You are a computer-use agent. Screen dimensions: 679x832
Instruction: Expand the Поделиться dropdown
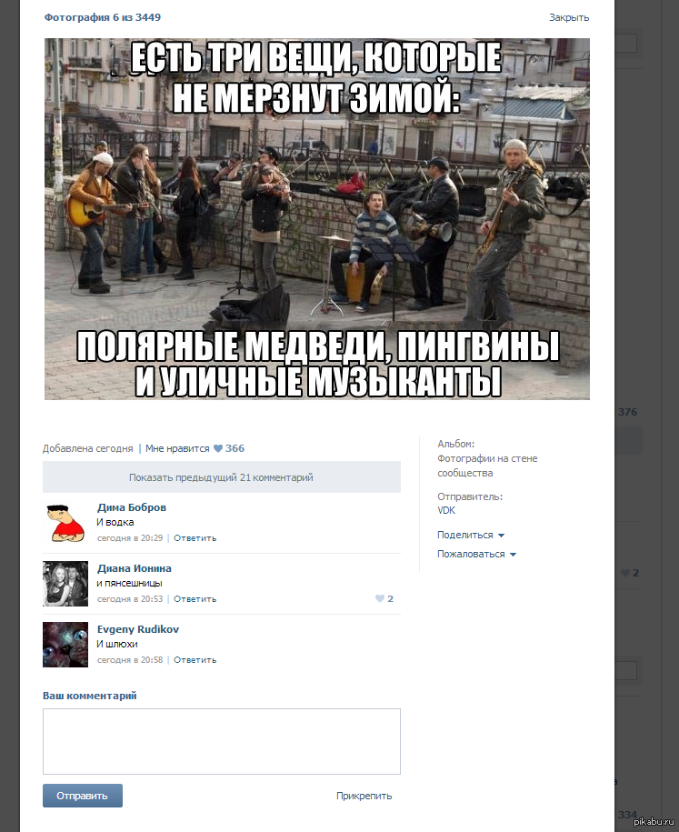(471, 535)
